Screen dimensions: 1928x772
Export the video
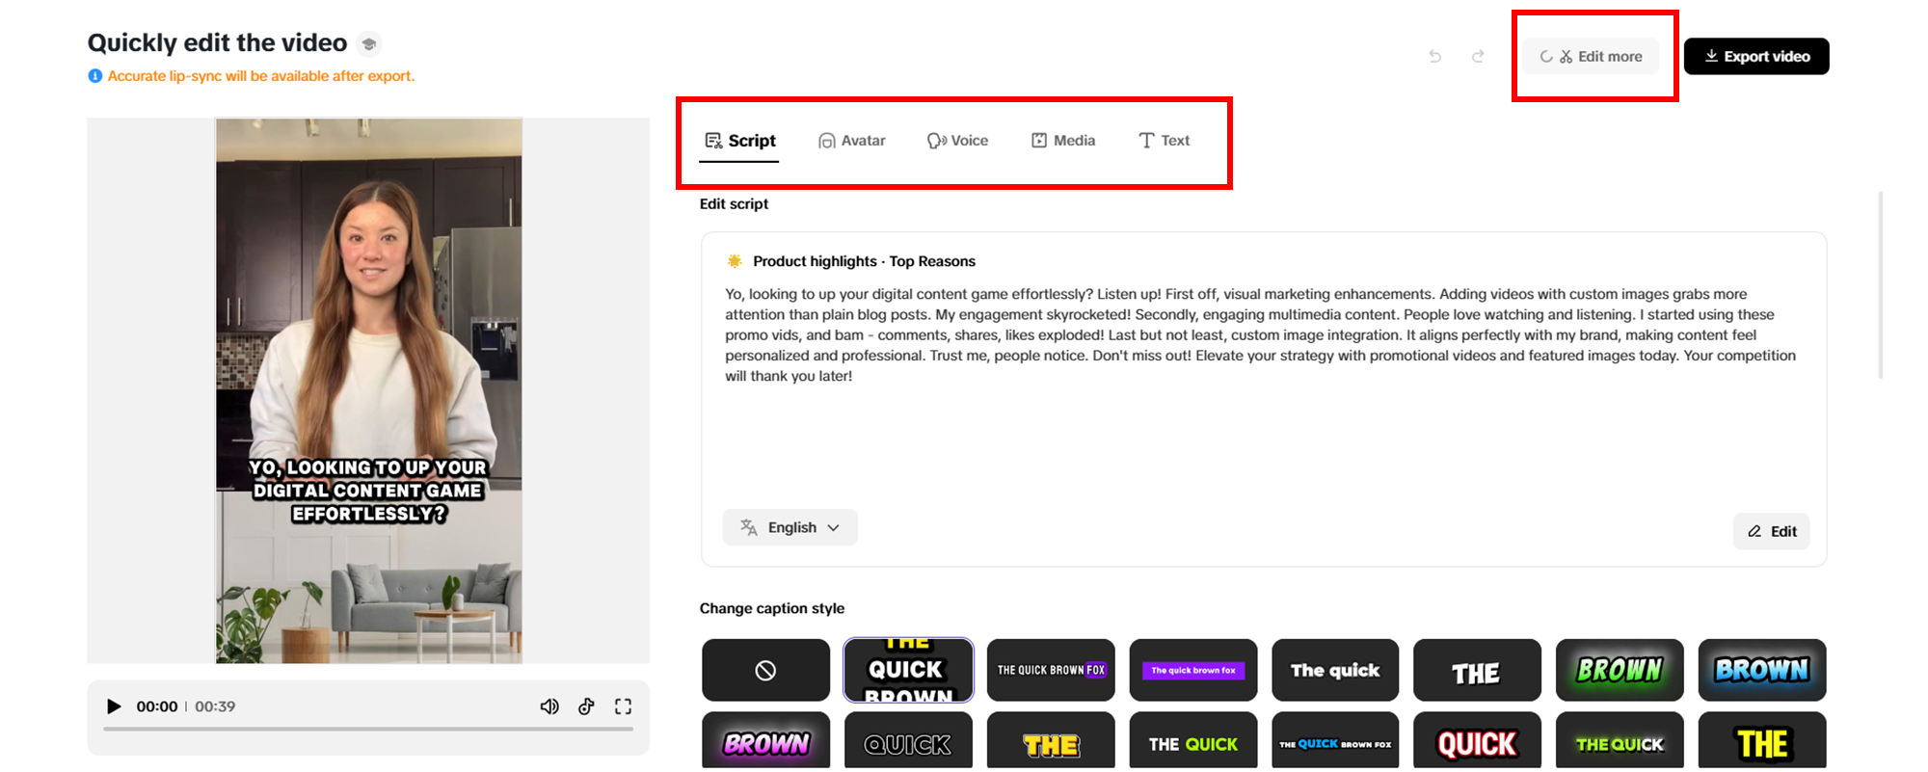point(1756,57)
